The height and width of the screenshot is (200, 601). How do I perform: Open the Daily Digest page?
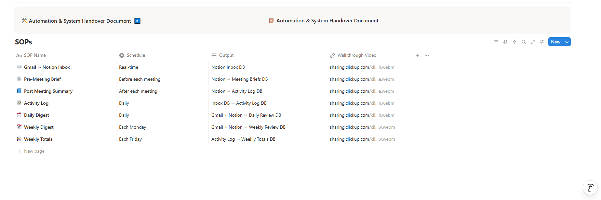point(36,115)
